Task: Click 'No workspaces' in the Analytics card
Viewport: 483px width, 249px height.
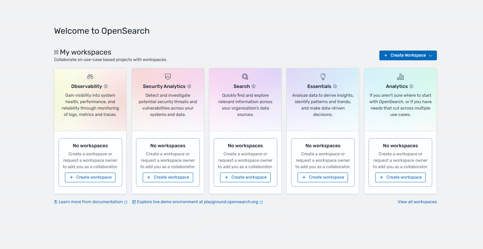Action: [x=401, y=146]
